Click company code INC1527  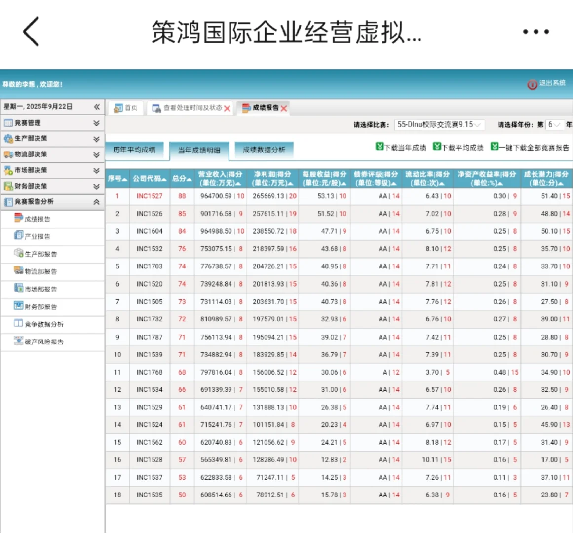150,196
